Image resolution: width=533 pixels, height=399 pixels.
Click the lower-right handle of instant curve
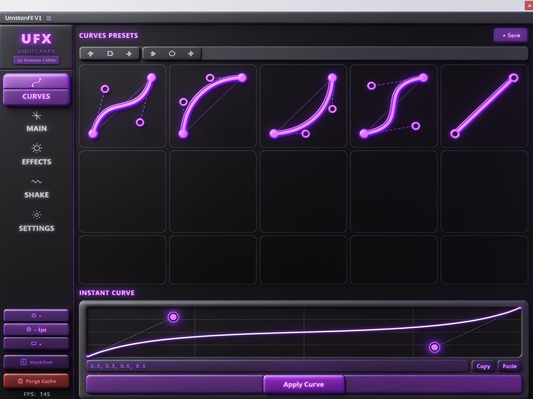point(434,347)
